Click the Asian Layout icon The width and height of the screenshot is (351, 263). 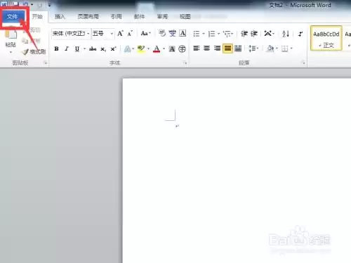tap(268, 34)
